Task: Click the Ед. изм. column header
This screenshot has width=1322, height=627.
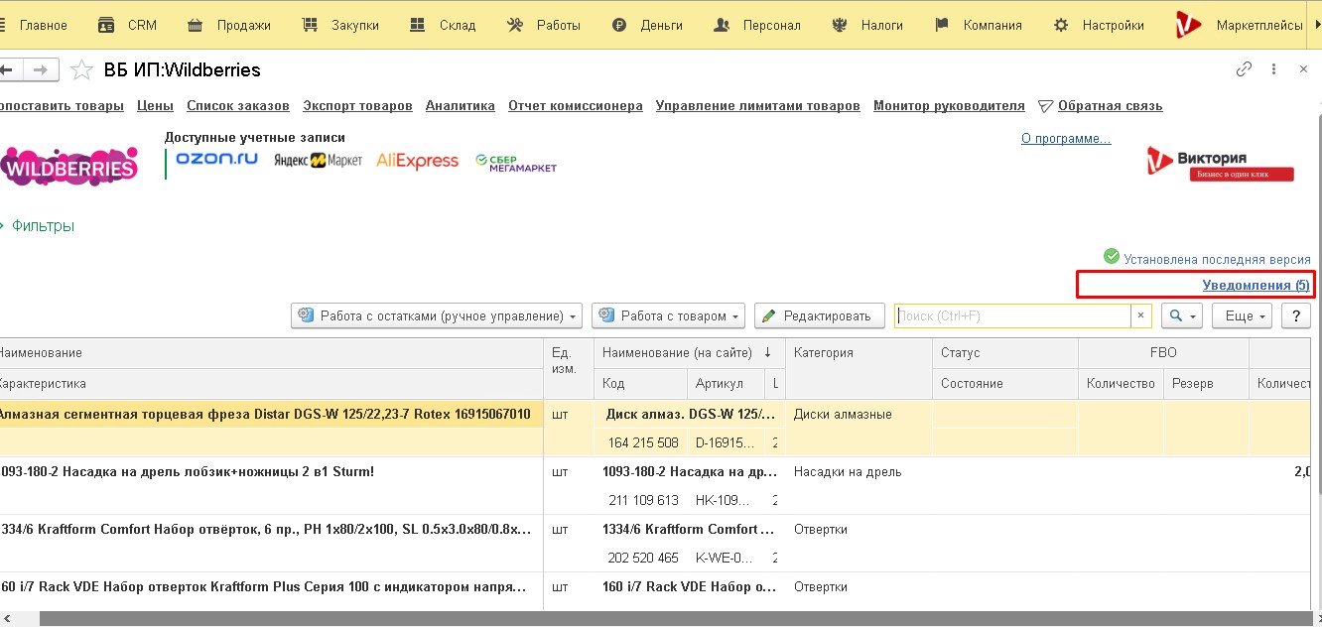Action: click(x=568, y=368)
